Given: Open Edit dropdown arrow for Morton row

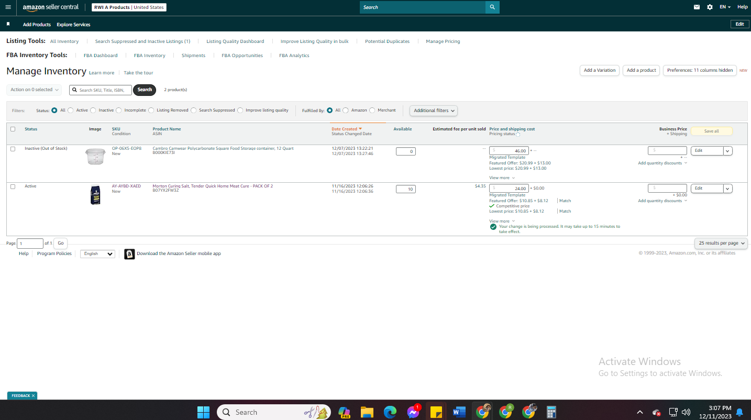Looking at the screenshot, I should (x=728, y=189).
